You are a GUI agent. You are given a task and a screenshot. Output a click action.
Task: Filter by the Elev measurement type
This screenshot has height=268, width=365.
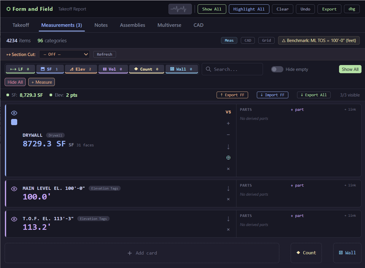81,69
